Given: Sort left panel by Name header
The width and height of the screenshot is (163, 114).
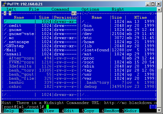Looking at the screenshot, I should point(19,17).
